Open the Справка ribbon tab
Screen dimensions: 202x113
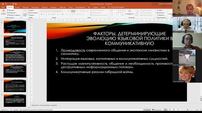[95, 7]
